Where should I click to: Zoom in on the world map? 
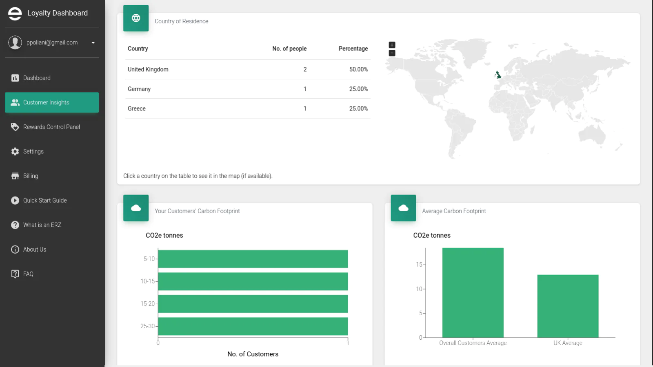point(392,45)
